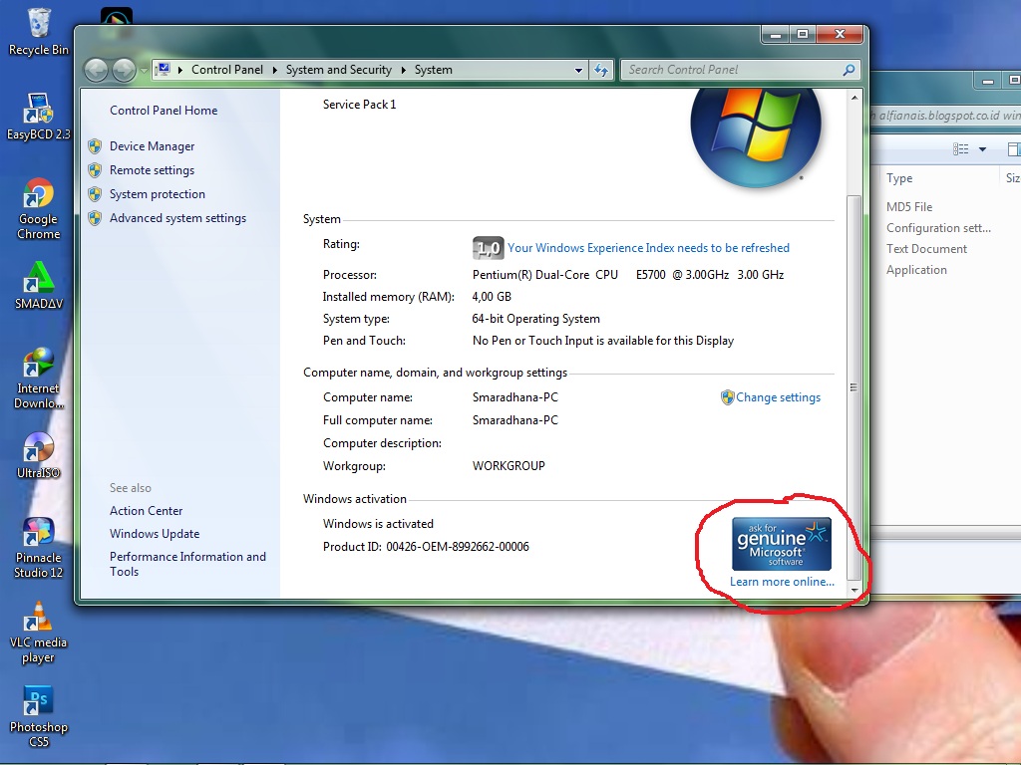
Task: Click the genuine Microsoft software badge
Action: pyautogui.click(x=780, y=542)
